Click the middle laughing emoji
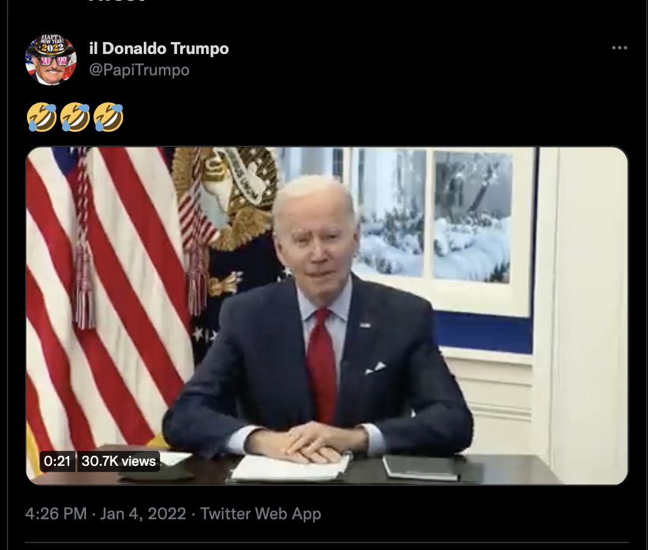Viewport: 648px width, 550px height. 75,117
